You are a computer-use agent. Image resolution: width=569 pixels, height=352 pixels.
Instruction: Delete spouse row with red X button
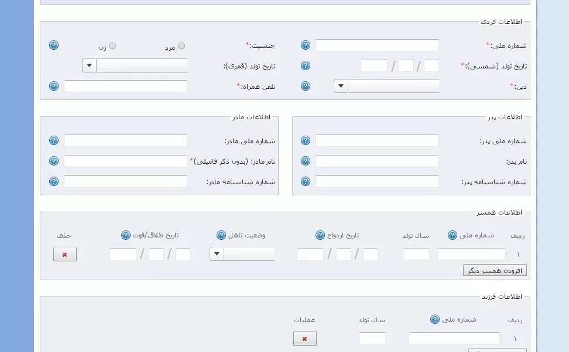65,254
